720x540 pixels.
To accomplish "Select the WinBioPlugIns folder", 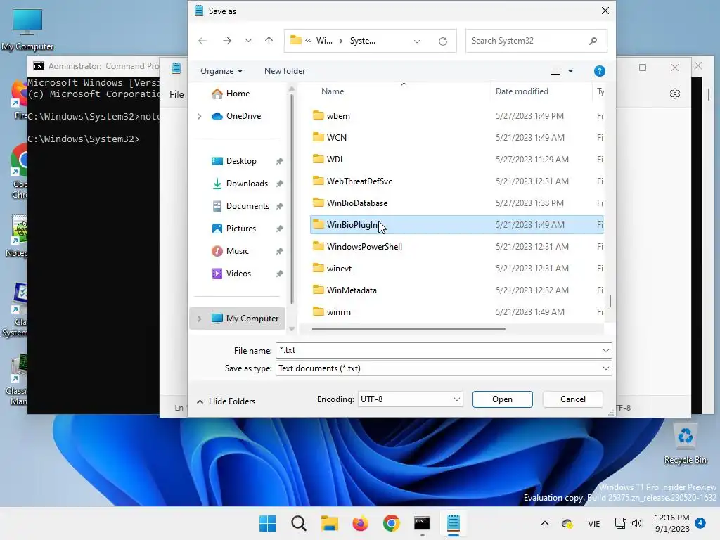I will point(456,224).
